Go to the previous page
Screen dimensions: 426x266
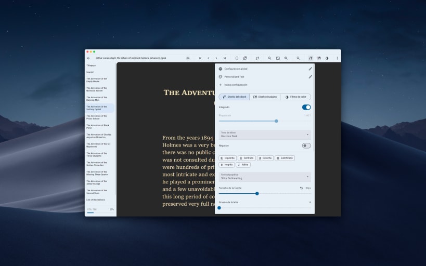209,58
